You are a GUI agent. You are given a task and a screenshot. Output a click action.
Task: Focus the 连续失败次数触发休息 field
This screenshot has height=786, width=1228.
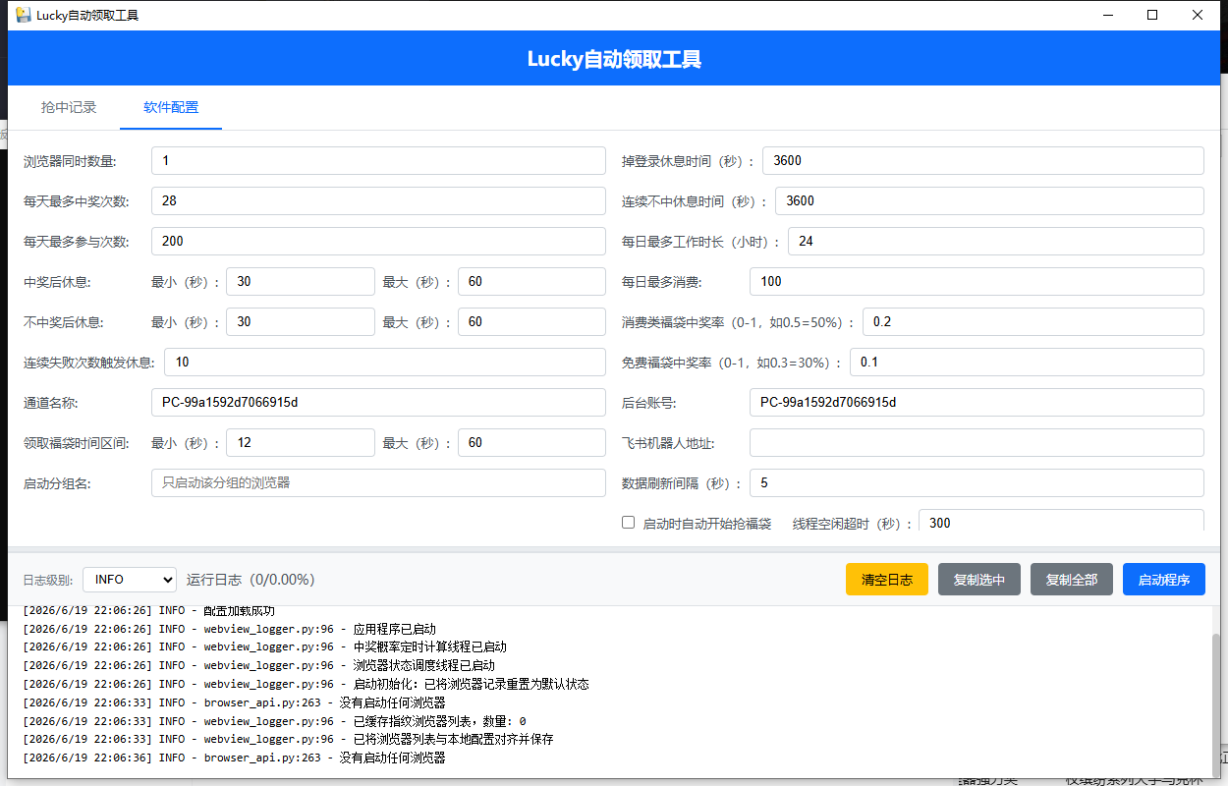pos(385,363)
